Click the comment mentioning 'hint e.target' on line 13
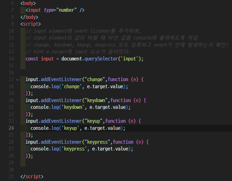Screen dimensions: 232x181 tap(78, 52)
